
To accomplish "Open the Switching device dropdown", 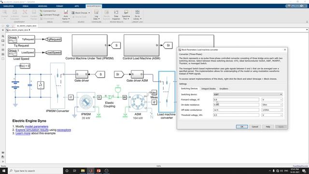I will click(x=248, y=95).
